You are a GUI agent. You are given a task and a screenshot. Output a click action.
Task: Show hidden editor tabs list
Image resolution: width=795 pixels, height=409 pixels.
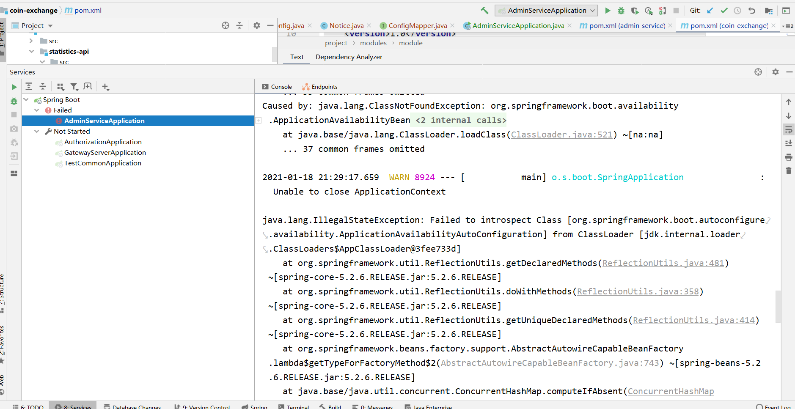[x=788, y=26]
